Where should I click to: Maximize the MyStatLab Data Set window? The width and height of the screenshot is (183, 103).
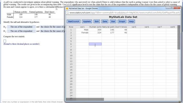(172, 8)
